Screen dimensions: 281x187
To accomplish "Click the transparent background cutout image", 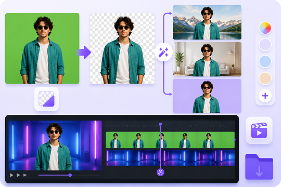I will tap(122, 48).
